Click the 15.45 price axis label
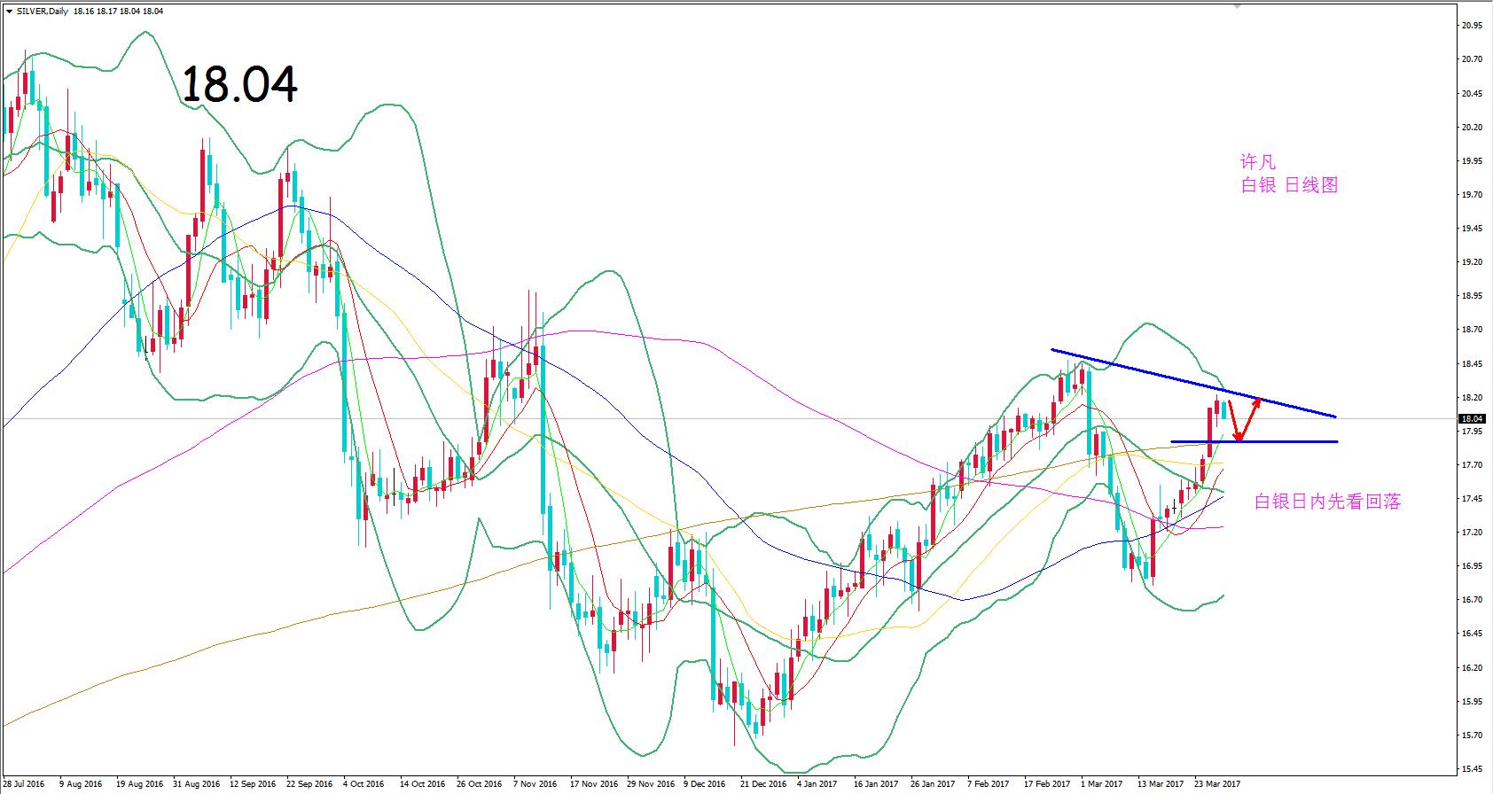The image size is (1493, 794). click(1471, 768)
